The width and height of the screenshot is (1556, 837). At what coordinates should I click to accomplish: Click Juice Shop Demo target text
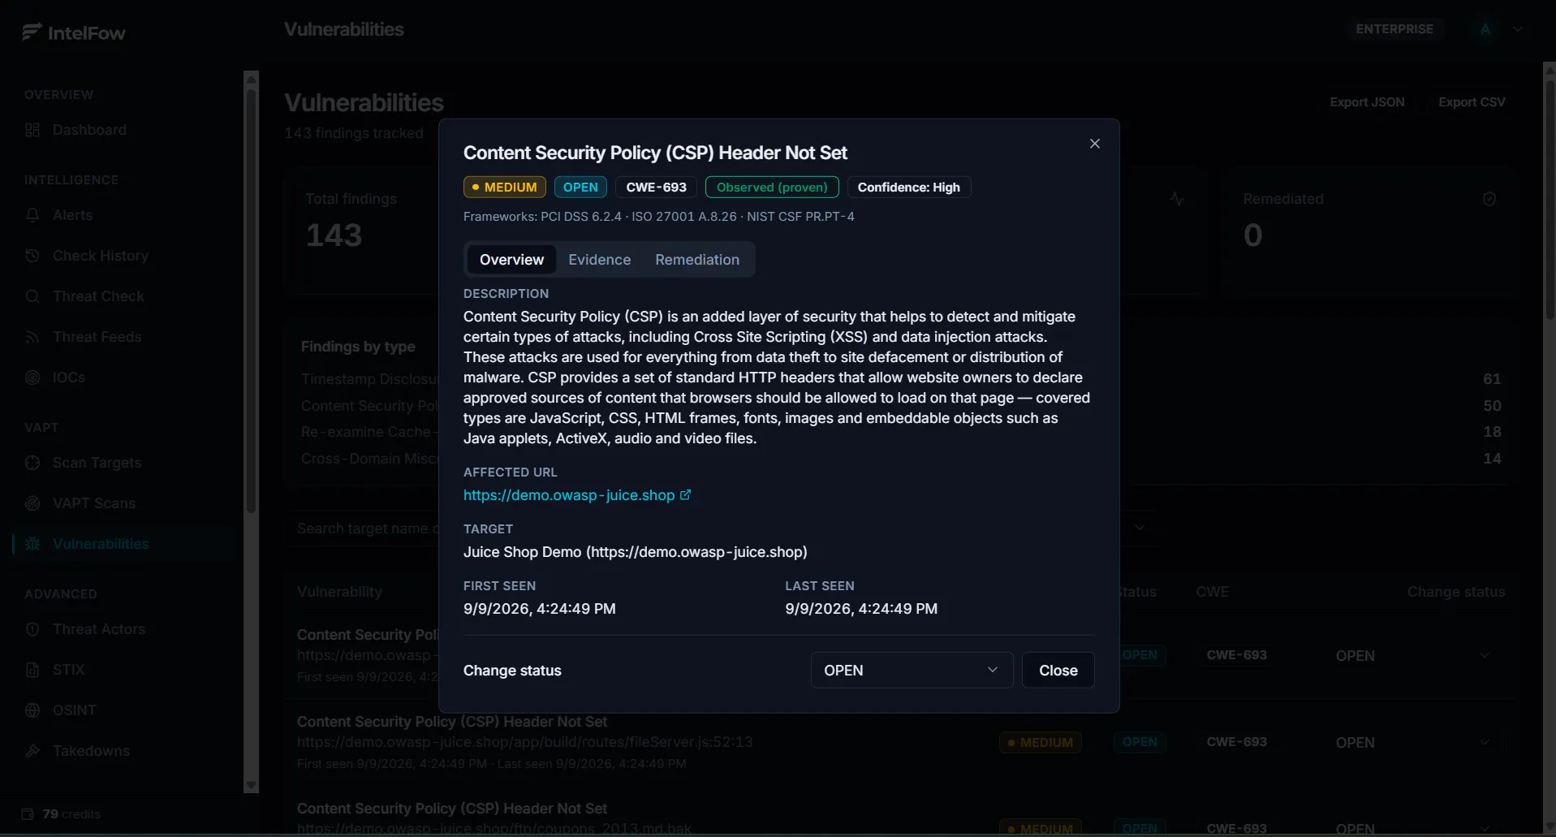[x=635, y=552]
